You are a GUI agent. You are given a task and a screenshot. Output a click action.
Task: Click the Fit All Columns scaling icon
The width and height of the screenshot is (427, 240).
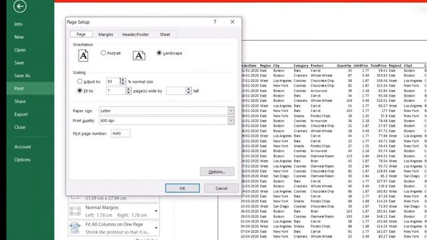[x=75, y=228]
